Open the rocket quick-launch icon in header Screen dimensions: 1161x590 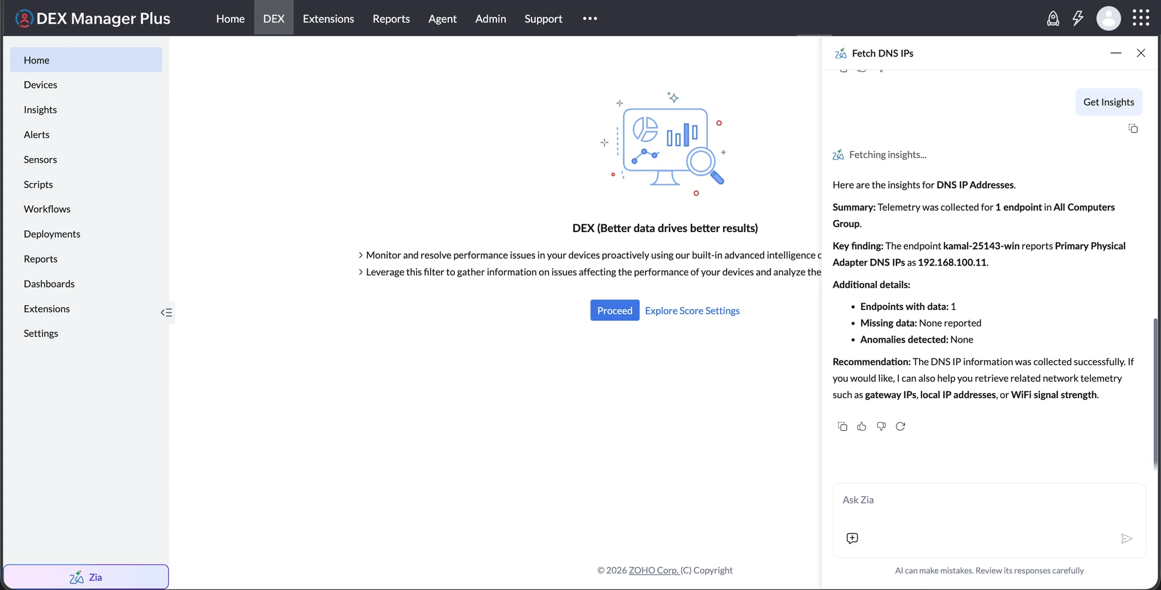(x=1053, y=19)
